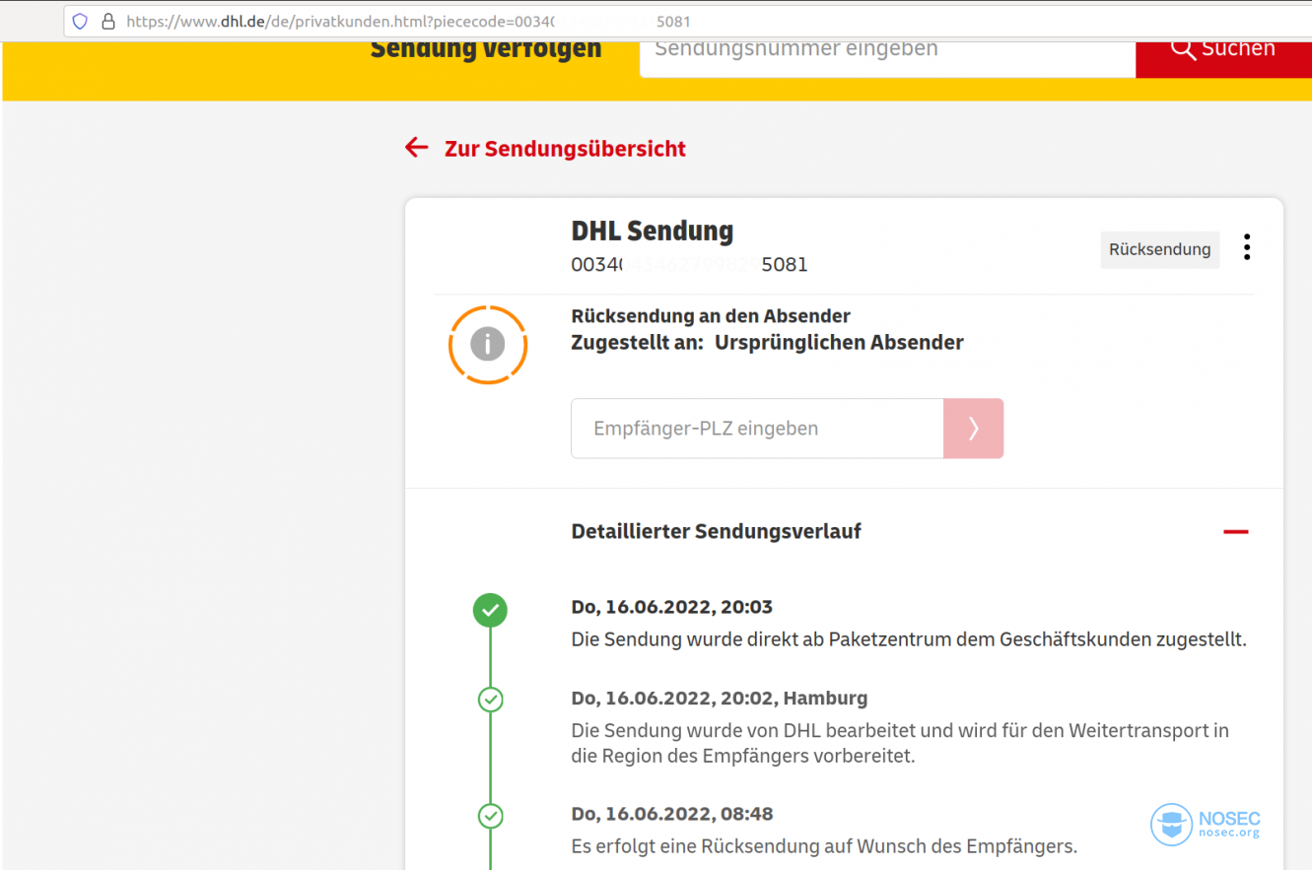Click the checkmark marker for 20:02 Hamburg entry
This screenshot has width=1312, height=870.
tap(490, 700)
